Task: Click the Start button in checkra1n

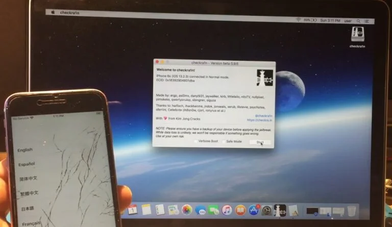Action: pos(260,142)
